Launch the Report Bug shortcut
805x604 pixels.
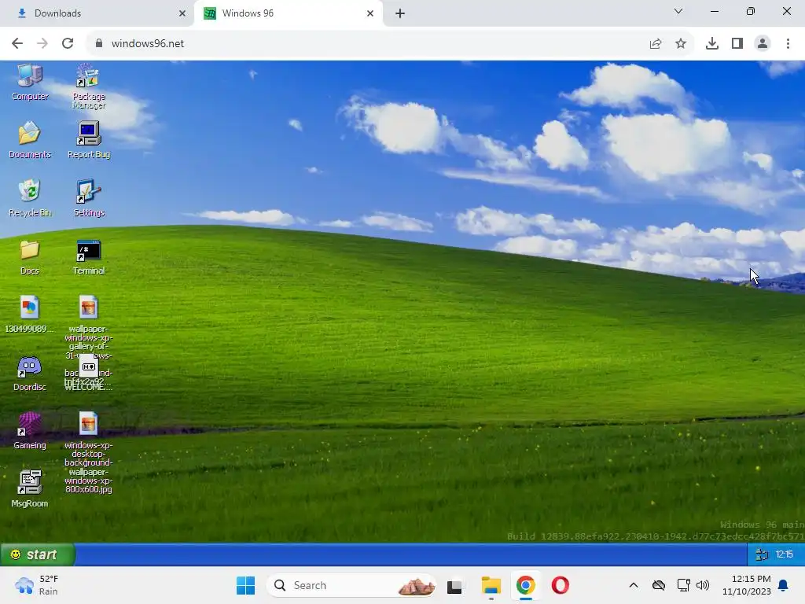point(88,140)
